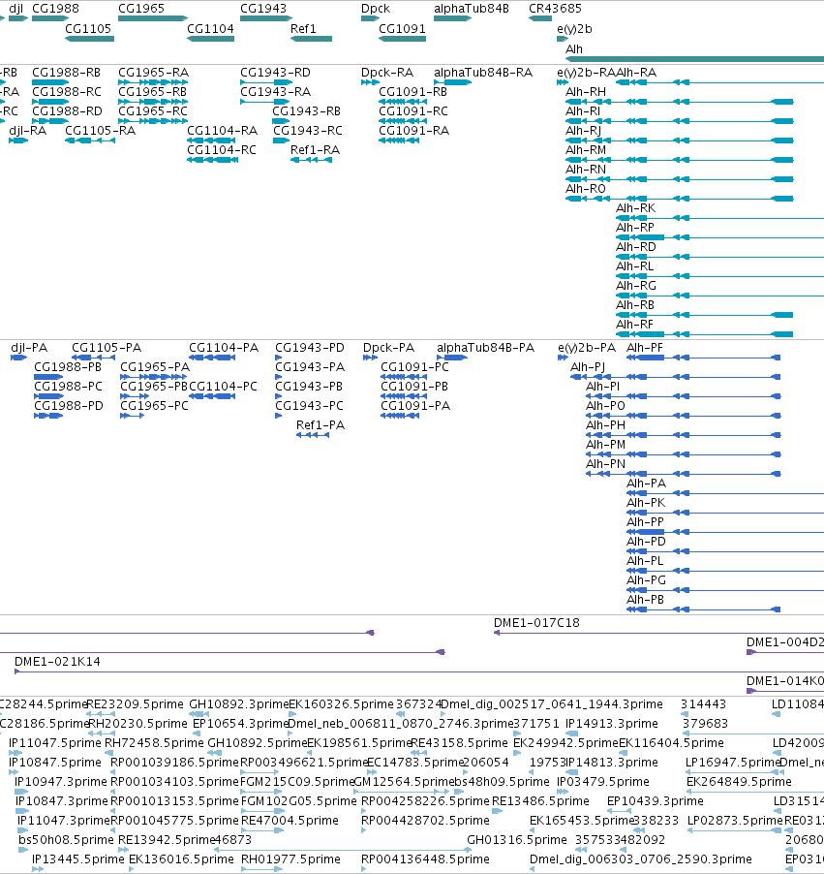The height and width of the screenshot is (874, 824).
Task: Click protein label Alh-PF
Action: pyautogui.click(x=645, y=348)
